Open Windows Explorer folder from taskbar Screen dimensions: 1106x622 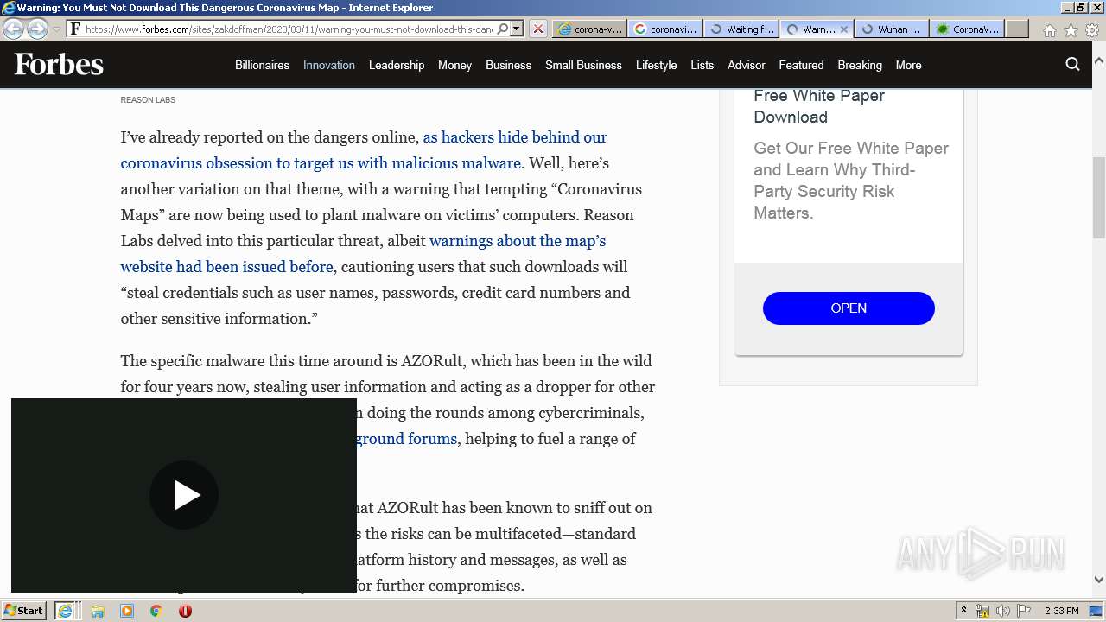tap(98, 611)
